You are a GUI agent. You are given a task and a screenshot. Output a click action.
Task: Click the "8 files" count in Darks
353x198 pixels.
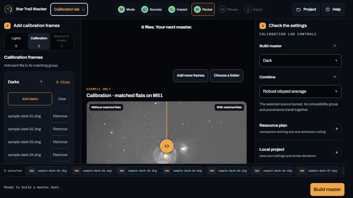[63, 82]
